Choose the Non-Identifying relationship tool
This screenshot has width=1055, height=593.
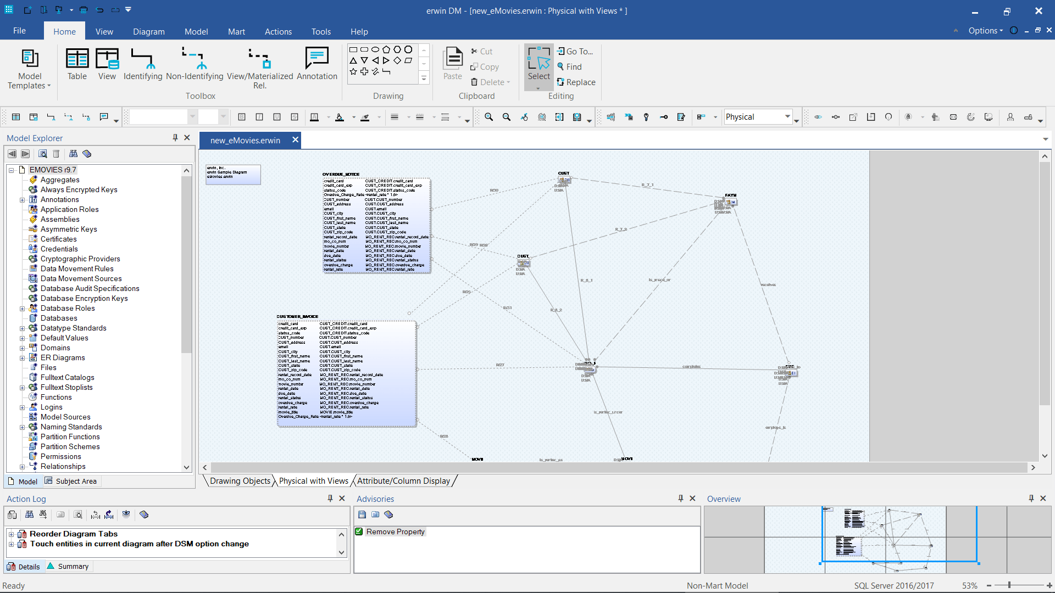tap(195, 64)
